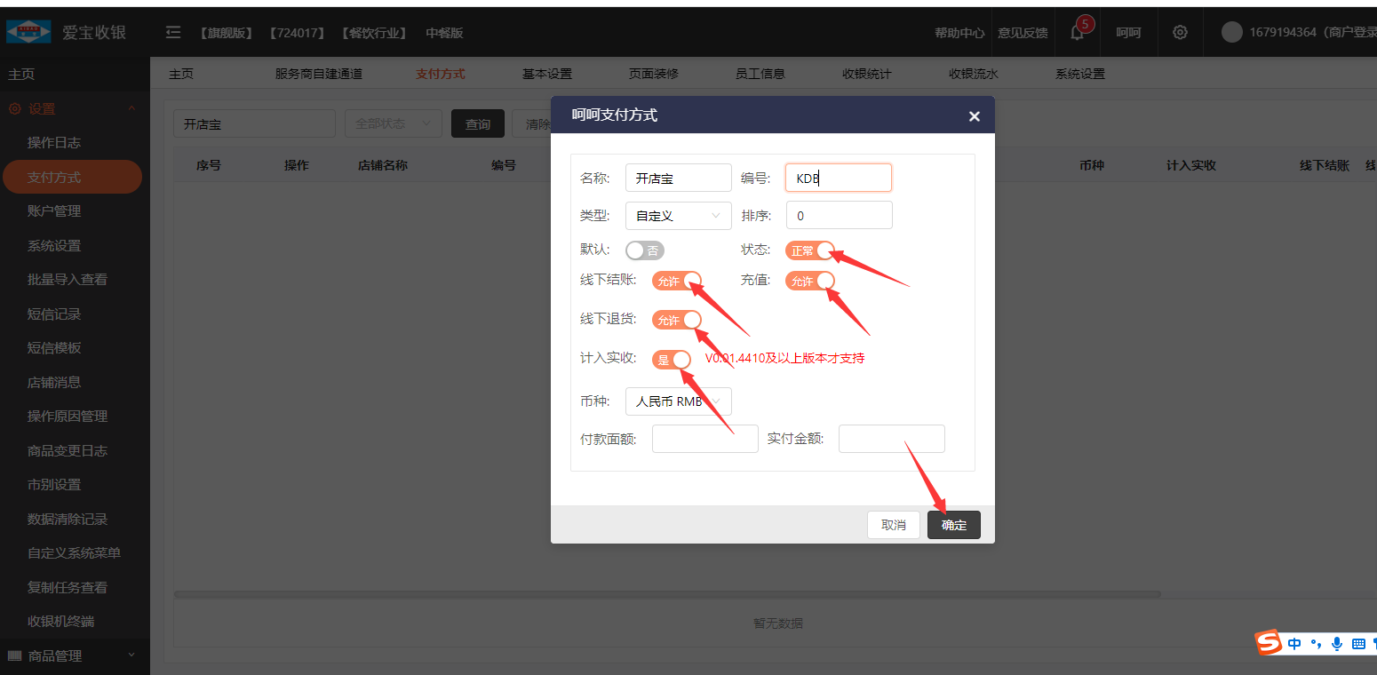Toggle the 状态 switch showing 正常

(x=809, y=250)
